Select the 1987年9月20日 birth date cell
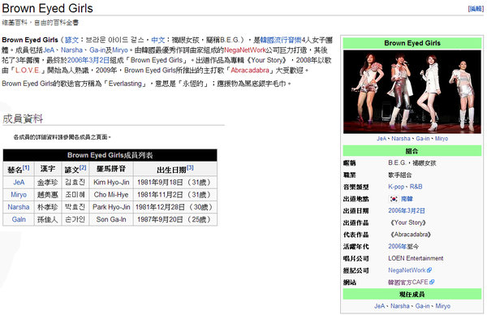The height and width of the screenshot is (315, 487). [175, 220]
